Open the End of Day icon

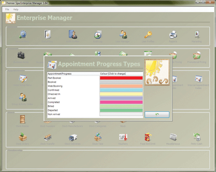point(48,34)
